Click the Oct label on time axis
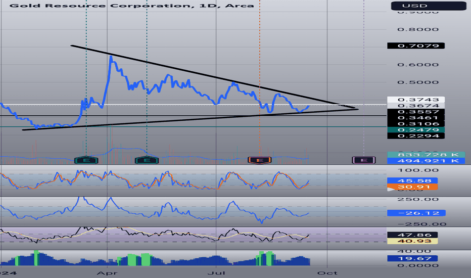Image resolution: width=471 pixels, height=278 pixels. coord(327,273)
